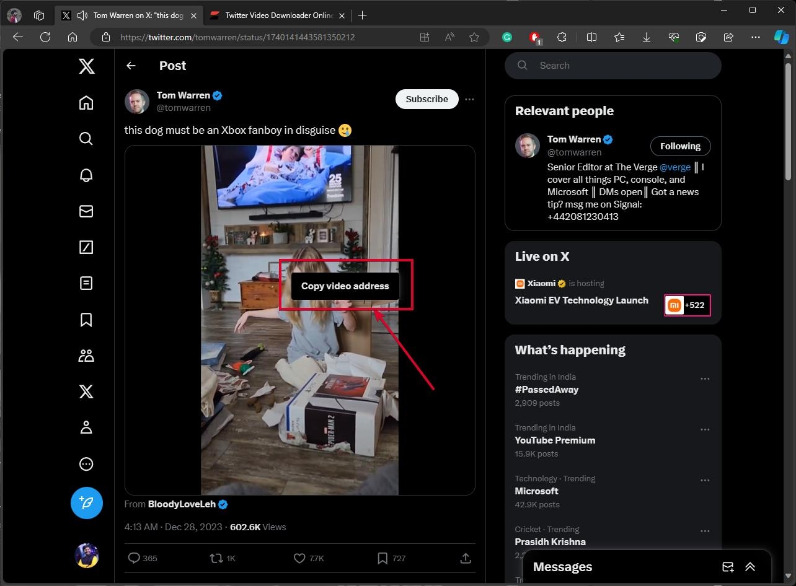
Task: Click the Search input field
Action: pos(612,65)
